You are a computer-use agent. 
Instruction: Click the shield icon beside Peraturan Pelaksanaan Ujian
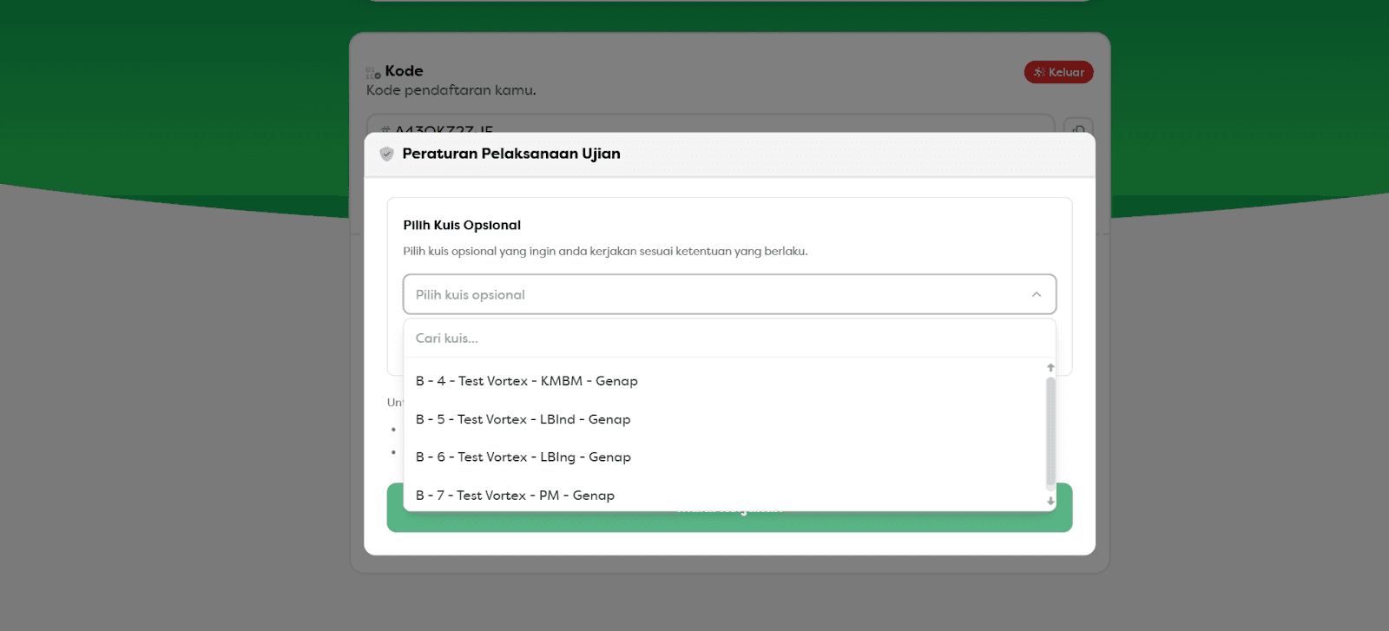coord(387,154)
